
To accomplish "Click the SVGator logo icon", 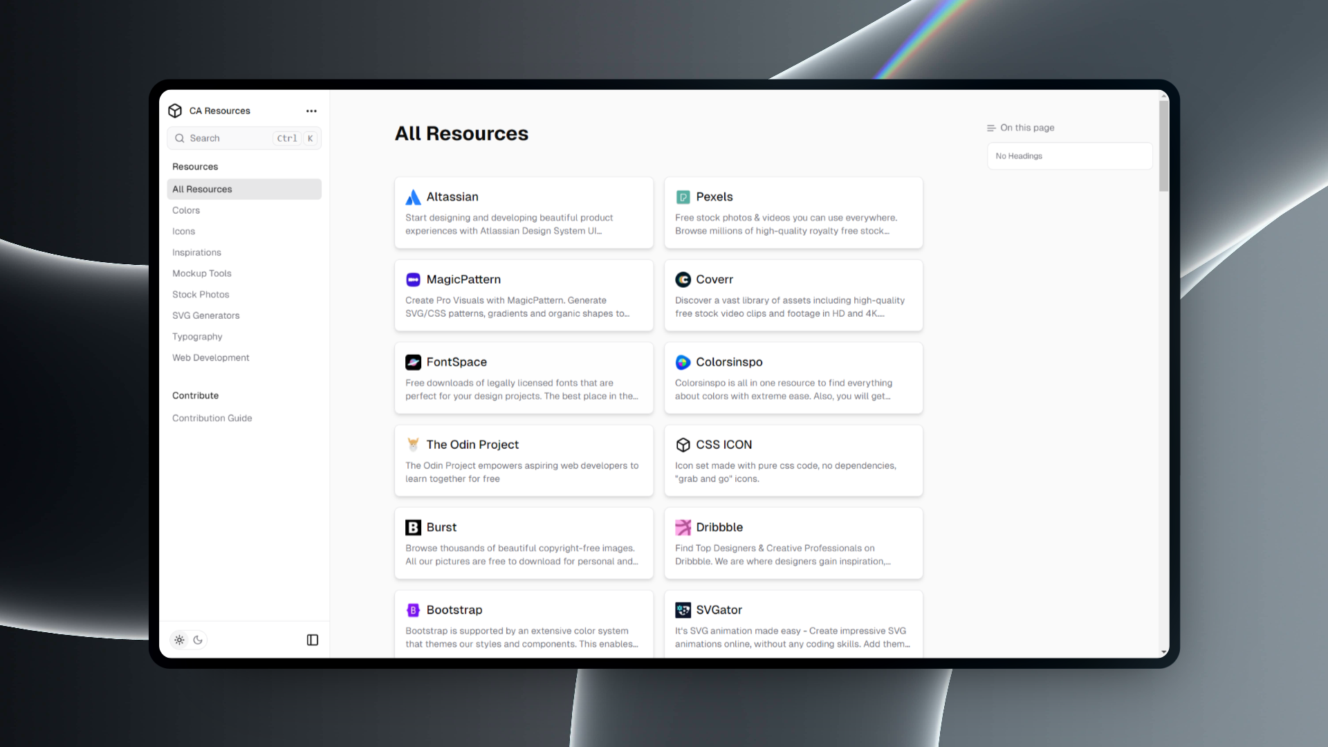I will pos(683,610).
